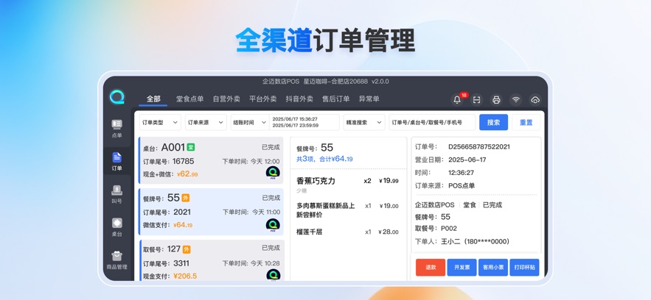Open the 精准搜索 dropdown
The width and height of the screenshot is (651, 300).
[x=364, y=123]
